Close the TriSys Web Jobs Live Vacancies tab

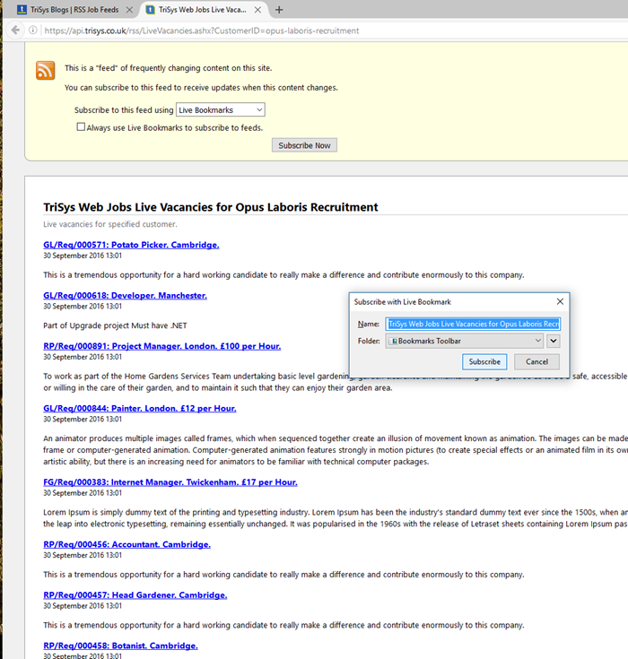point(257,10)
